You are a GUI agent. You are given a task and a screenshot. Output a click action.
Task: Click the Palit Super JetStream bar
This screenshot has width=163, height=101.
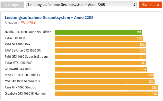click(100, 57)
